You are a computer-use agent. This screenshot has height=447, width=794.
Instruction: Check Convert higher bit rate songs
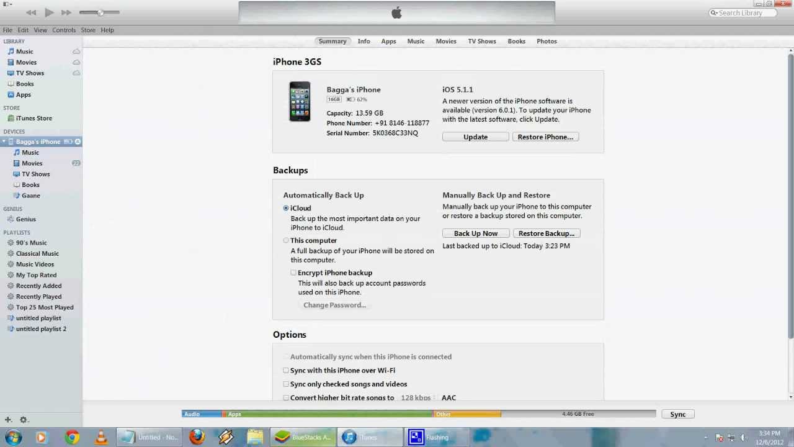[x=286, y=398]
